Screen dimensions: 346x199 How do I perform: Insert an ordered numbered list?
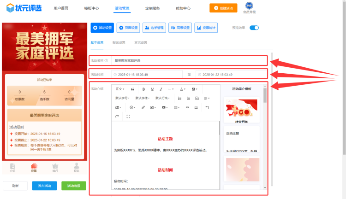coord(188,98)
